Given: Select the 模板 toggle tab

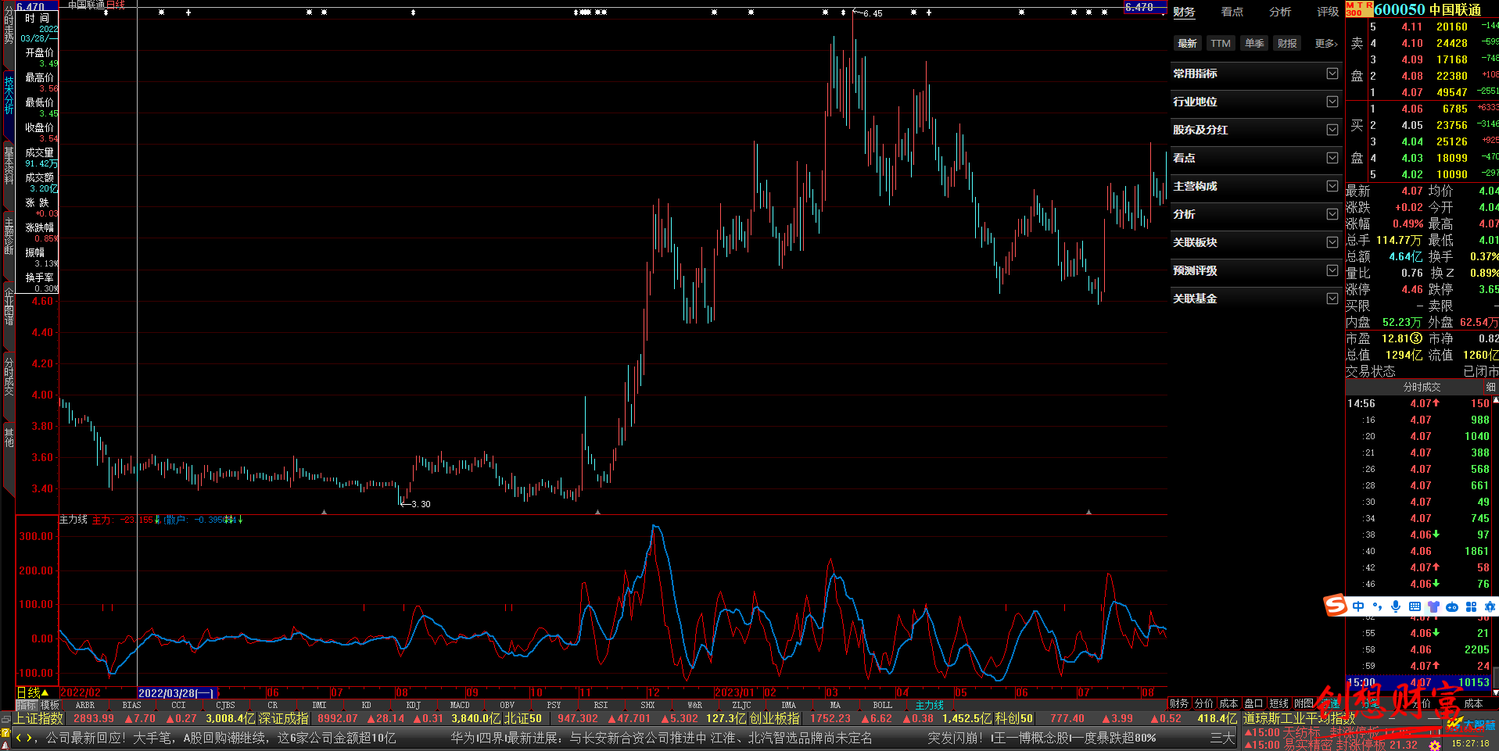Looking at the screenshot, I should [49, 705].
